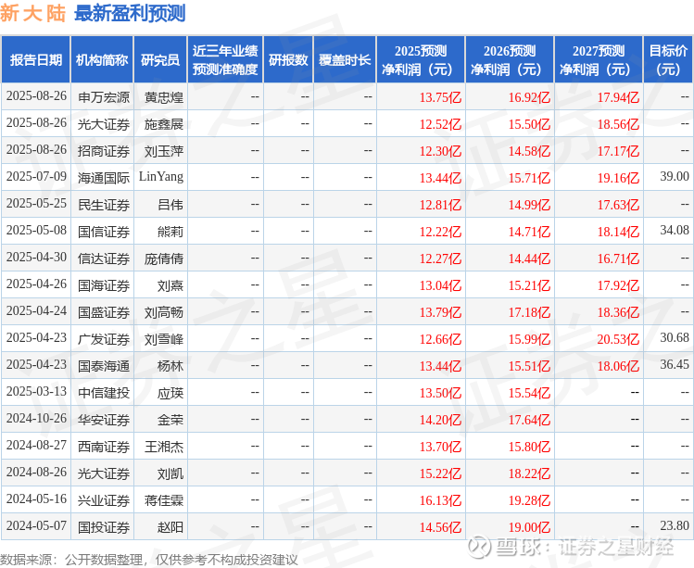Click target price 36.45
This screenshot has width=694, height=568.
(x=675, y=365)
